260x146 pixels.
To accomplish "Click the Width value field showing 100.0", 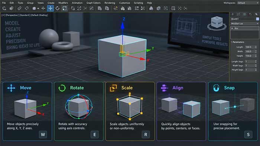I will coord(250,51).
